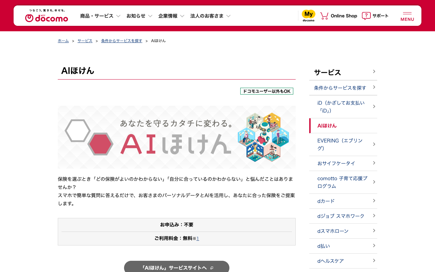Select dジョブ スマホワーク sidebar item
This screenshot has width=435, height=272.
[x=343, y=216]
